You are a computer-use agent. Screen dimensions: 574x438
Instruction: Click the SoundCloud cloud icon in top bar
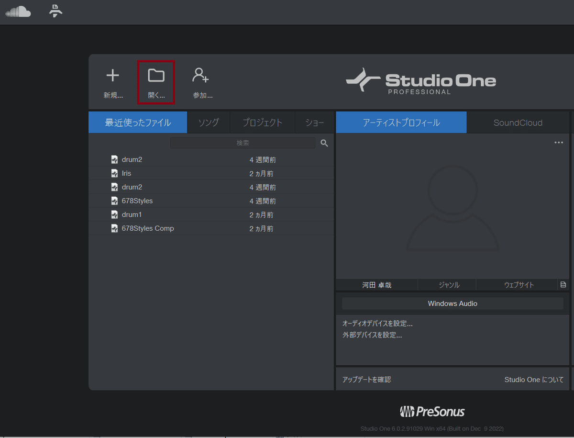tap(18, 11)
